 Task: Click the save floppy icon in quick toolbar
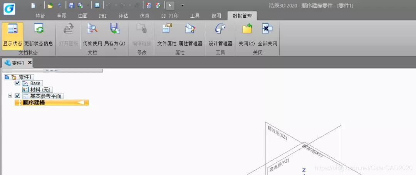71,5
